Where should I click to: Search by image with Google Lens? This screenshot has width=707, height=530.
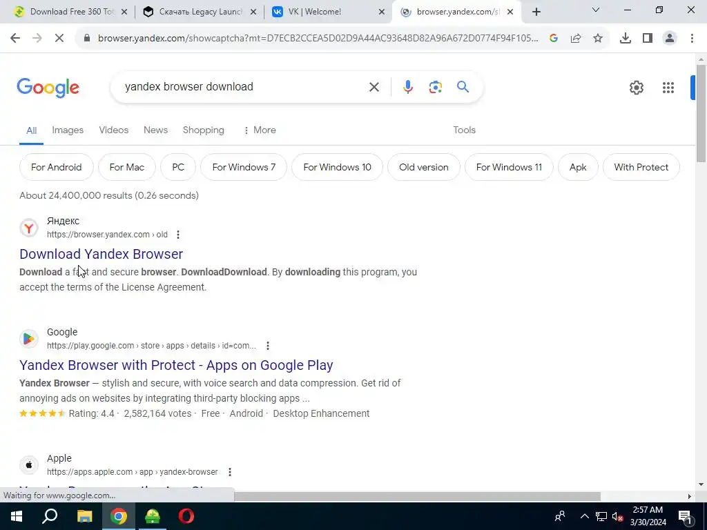(x=435, y=87)
